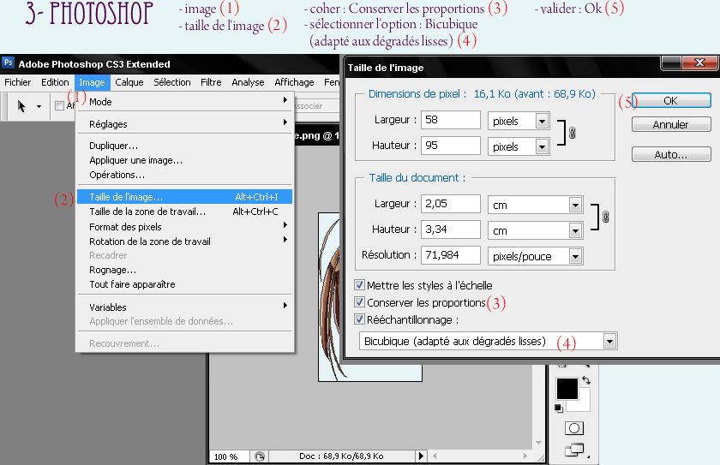Swap foreground and background colors
Viewport: 720px width, 465px height.
[585, 380]
